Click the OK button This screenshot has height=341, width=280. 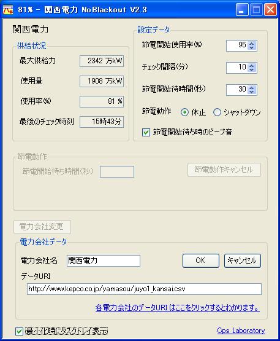pos(200,261)
